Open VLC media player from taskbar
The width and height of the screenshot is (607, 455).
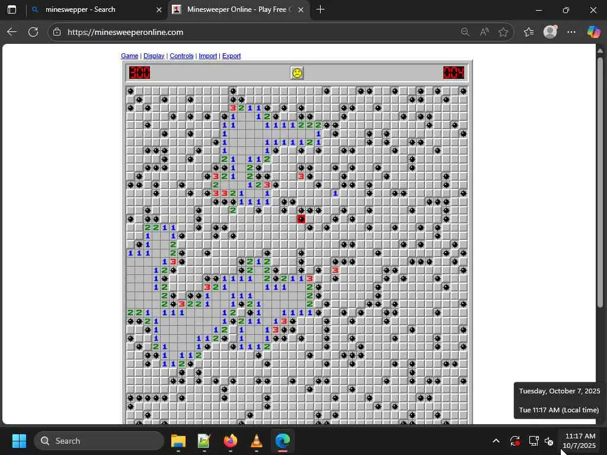(256, 441)
